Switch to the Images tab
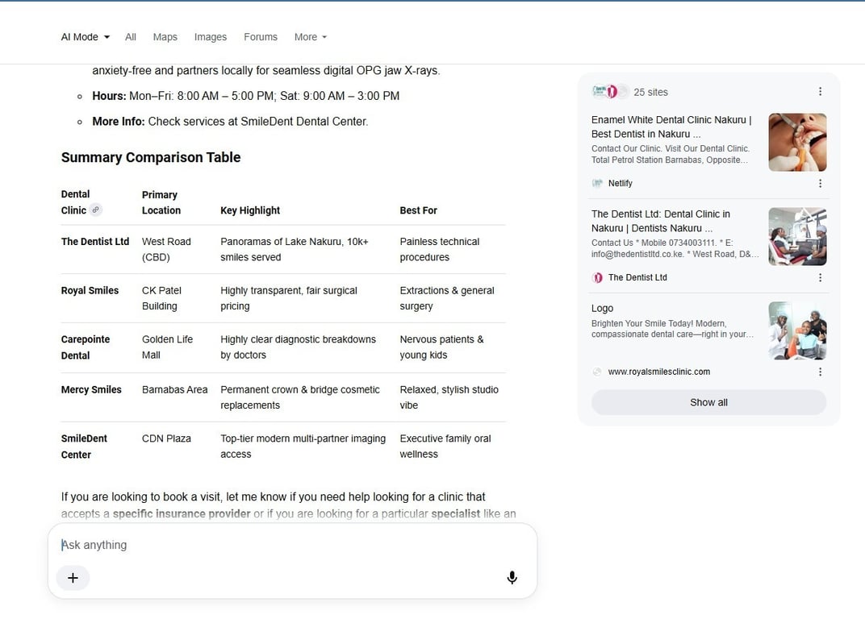 (210, 37)
